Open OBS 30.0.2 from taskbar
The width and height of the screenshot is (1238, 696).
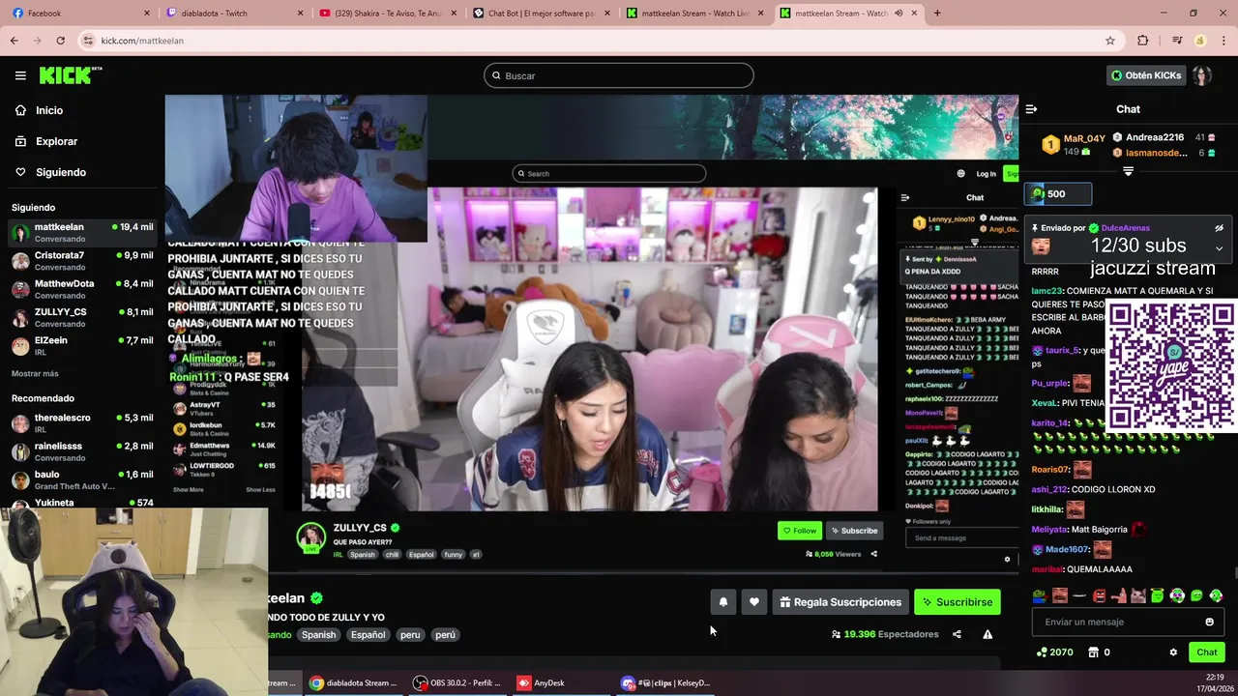[457, 682]
